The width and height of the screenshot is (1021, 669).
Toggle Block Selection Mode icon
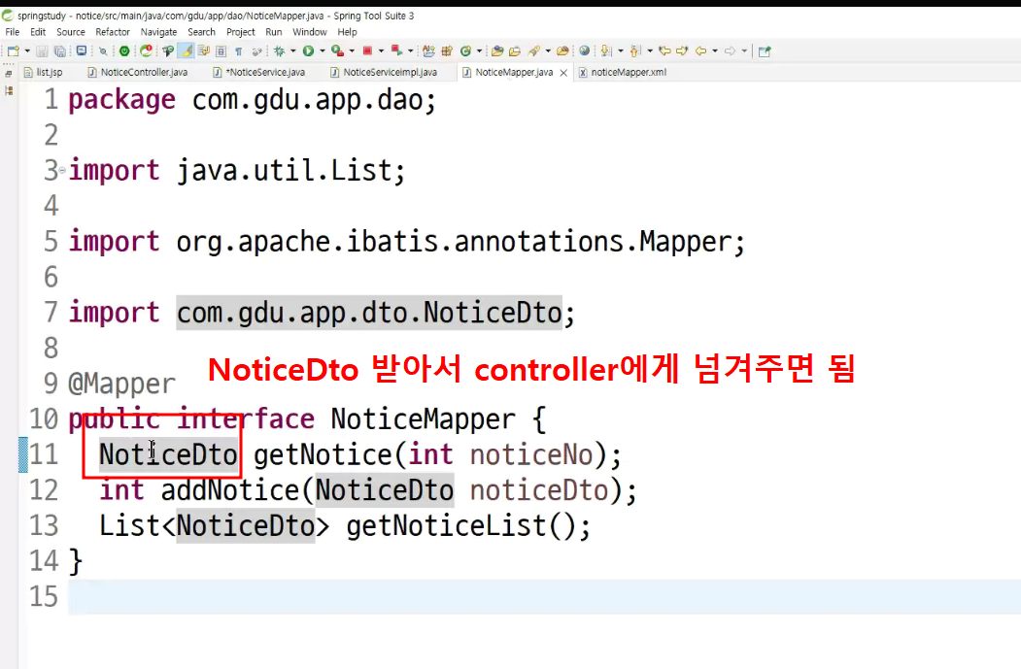point(221,51)
